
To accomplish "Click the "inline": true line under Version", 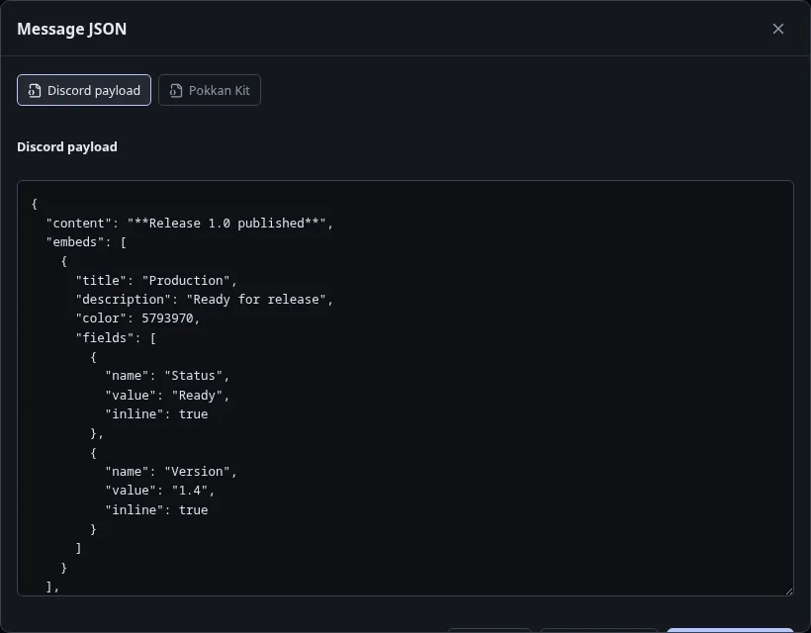I will 156,510.
